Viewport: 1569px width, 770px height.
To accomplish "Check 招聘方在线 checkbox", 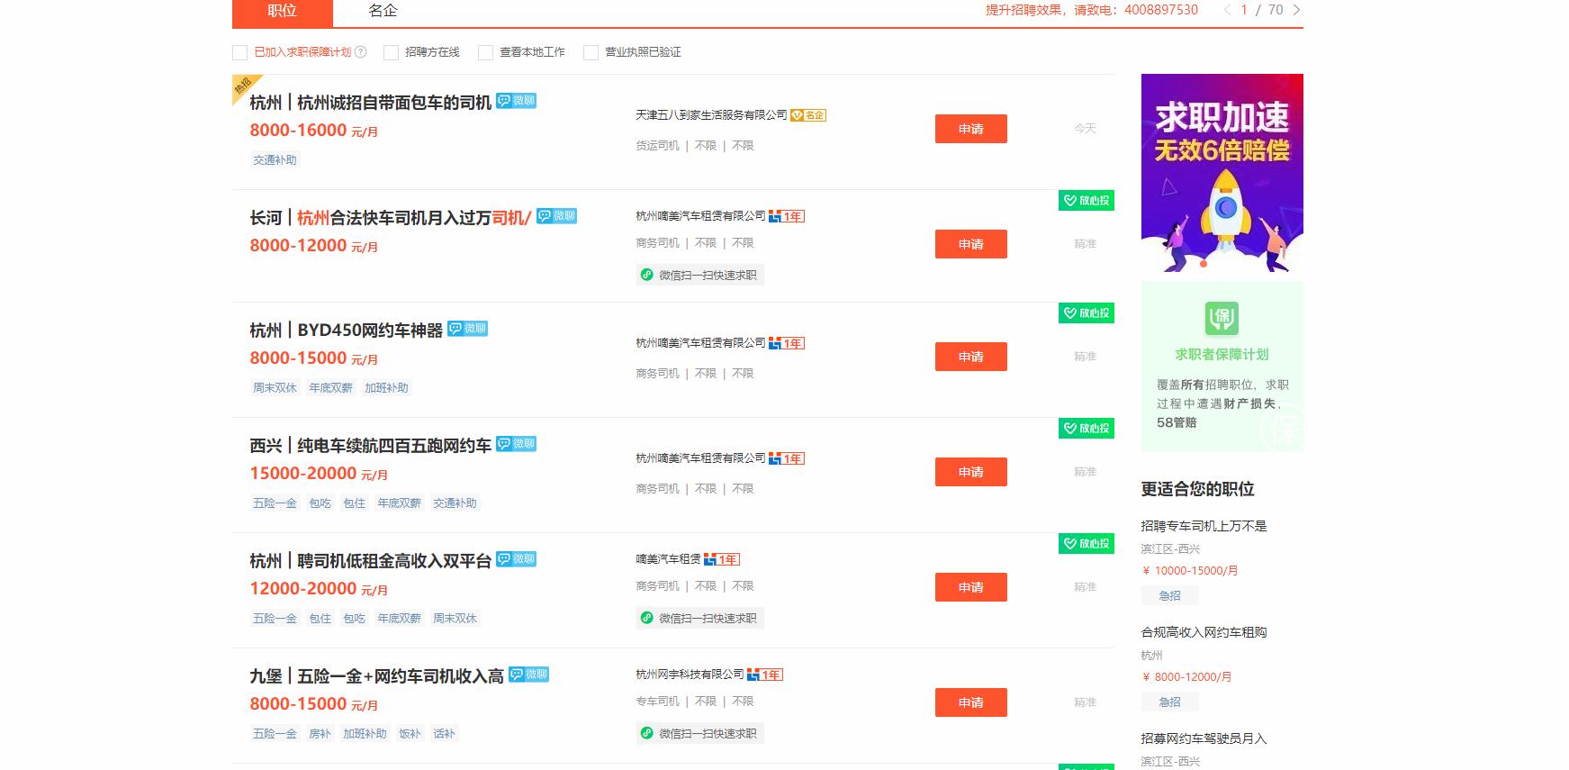I will coord(391,52).
